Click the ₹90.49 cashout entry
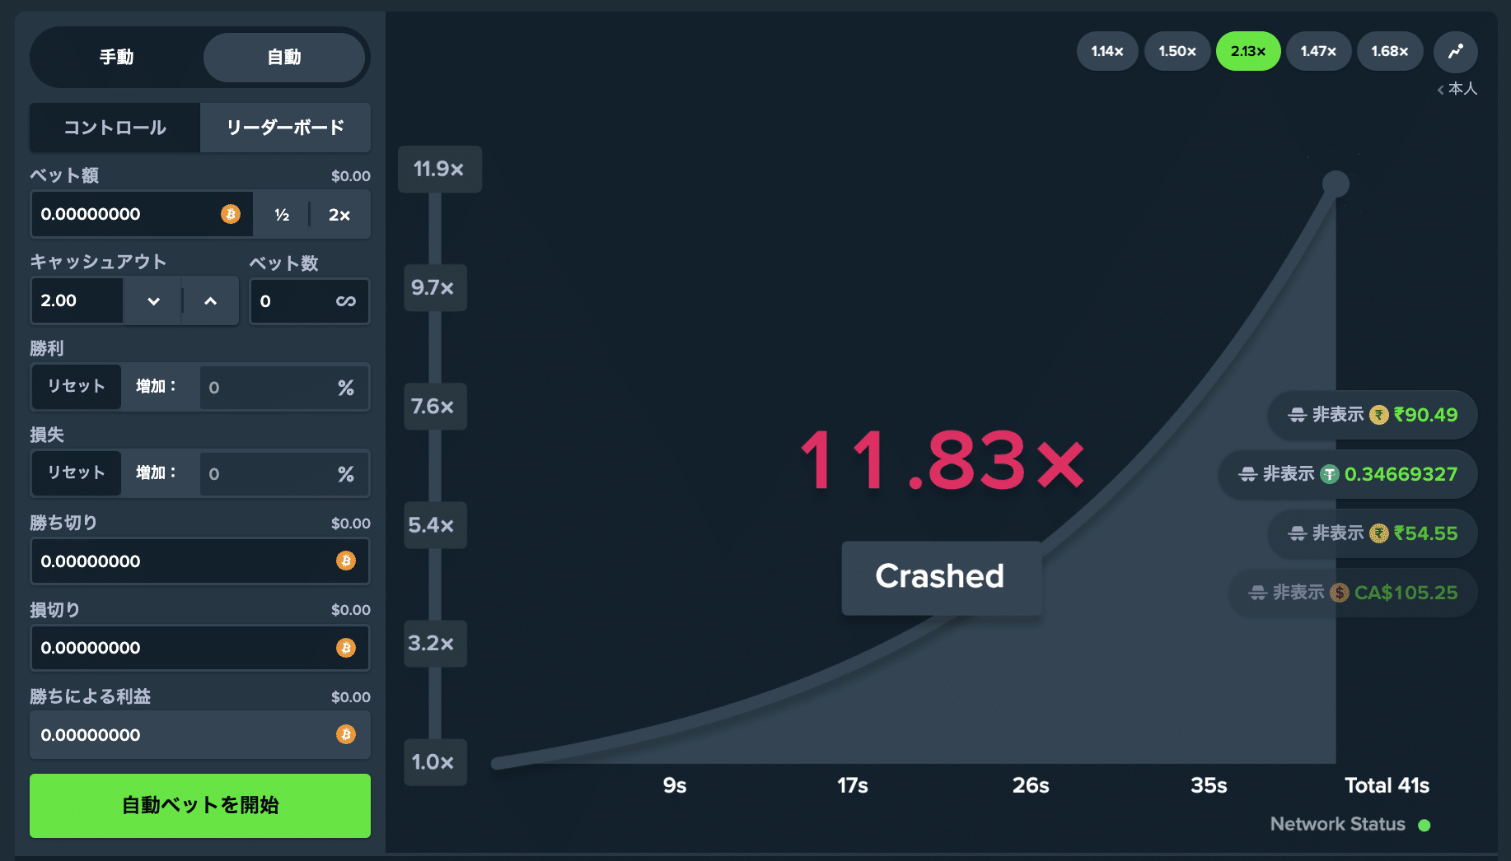 tap(1372, 415)
